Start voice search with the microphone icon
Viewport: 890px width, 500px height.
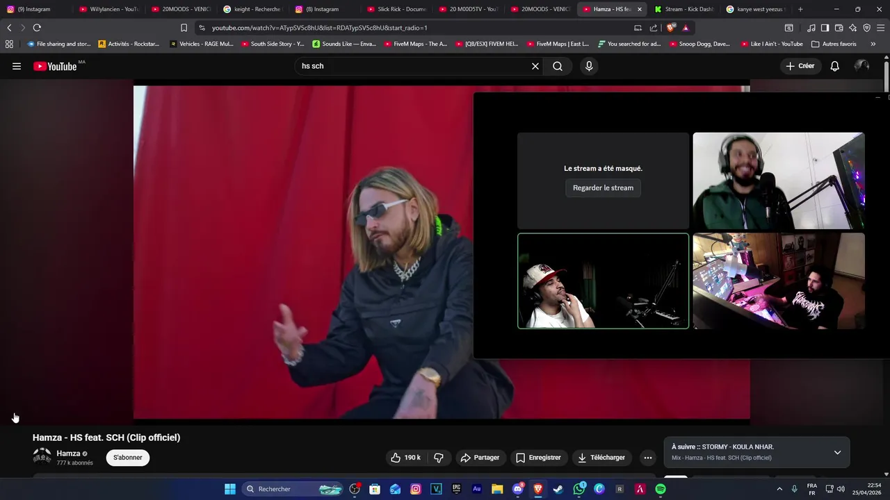(589, 66)
